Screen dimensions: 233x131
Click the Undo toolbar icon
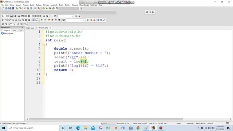[x=17, y=8]
